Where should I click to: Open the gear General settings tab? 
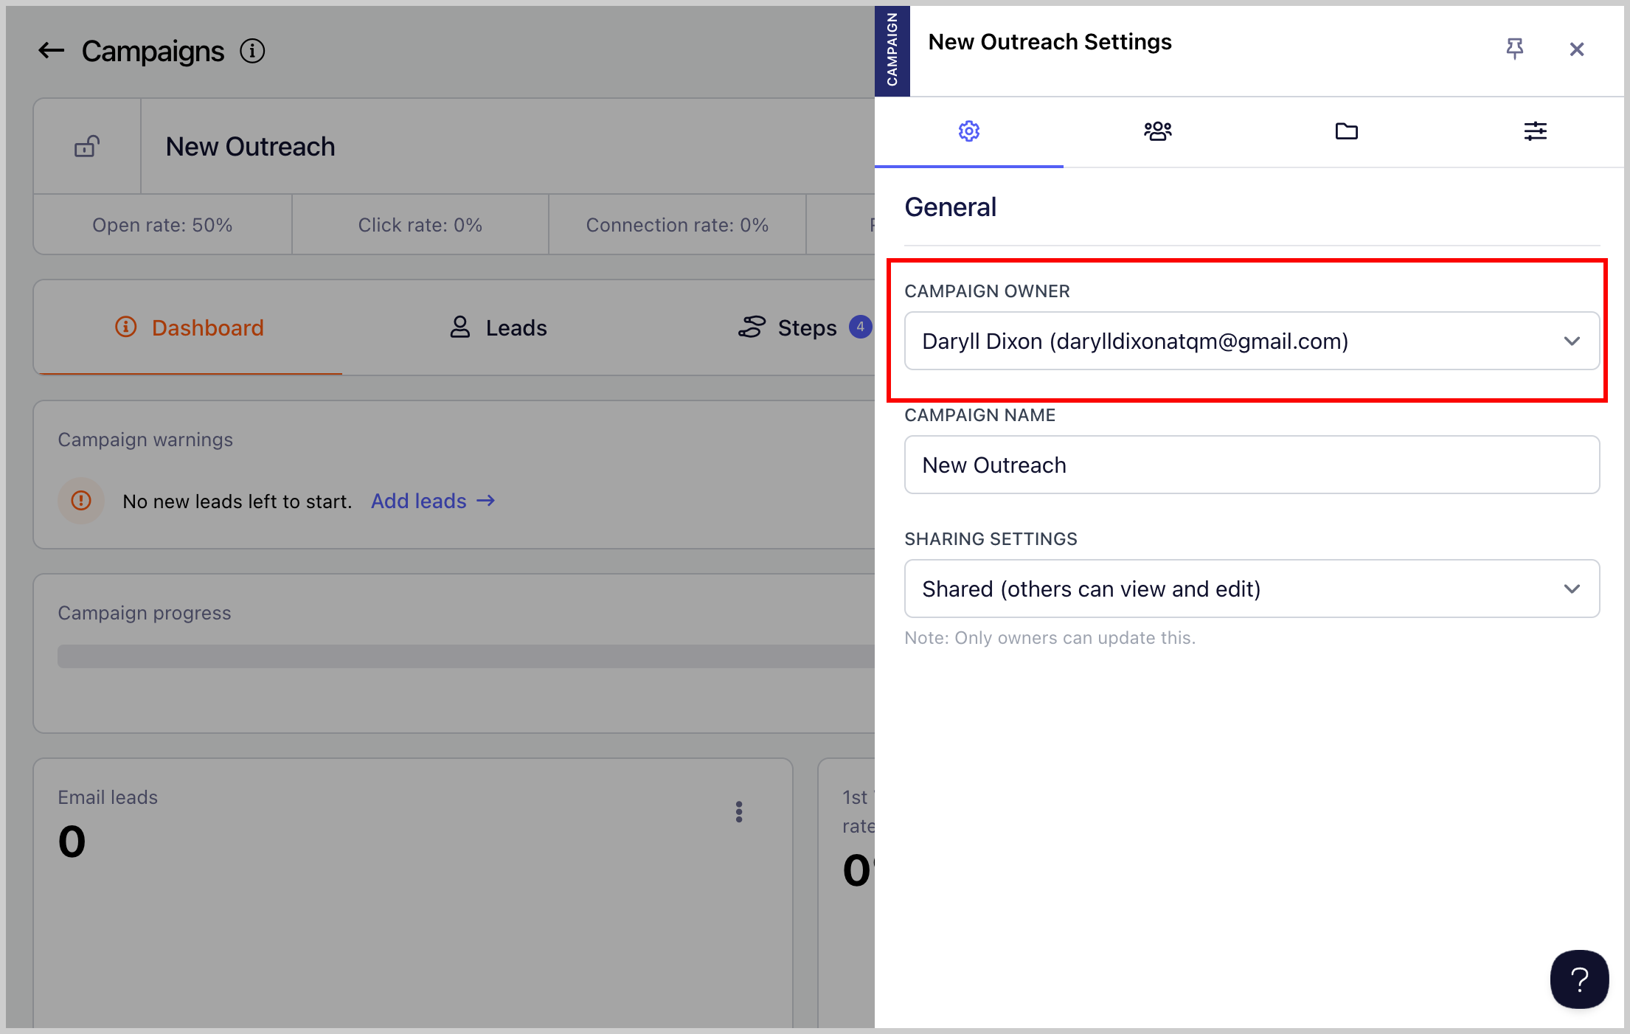click(x=968, y=131)
